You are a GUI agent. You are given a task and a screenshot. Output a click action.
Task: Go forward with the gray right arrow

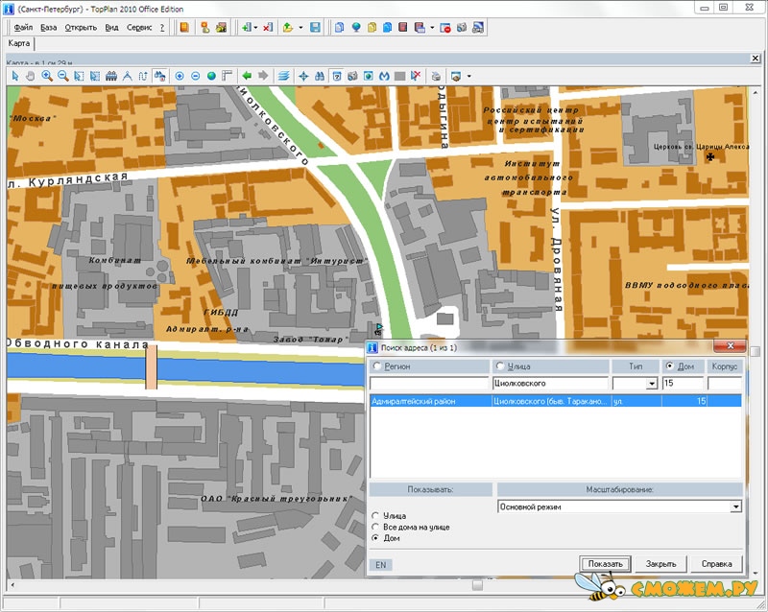click(x=263, y=76)
